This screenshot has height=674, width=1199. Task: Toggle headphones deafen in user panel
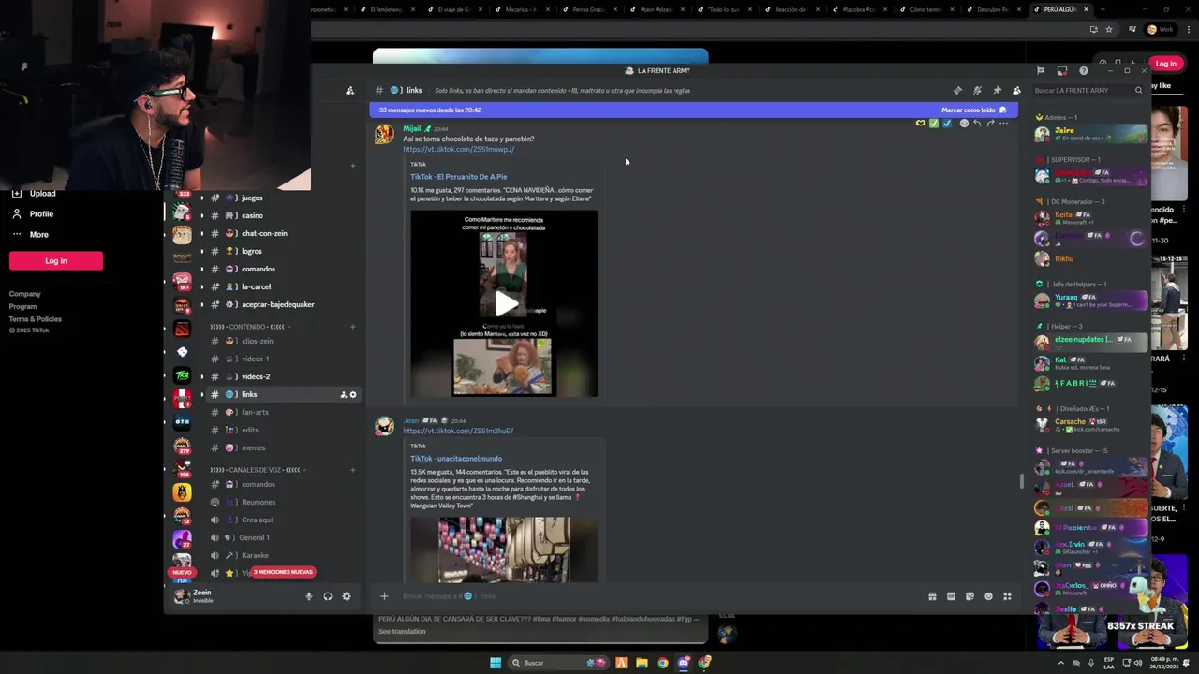click(x=327, y=596)
